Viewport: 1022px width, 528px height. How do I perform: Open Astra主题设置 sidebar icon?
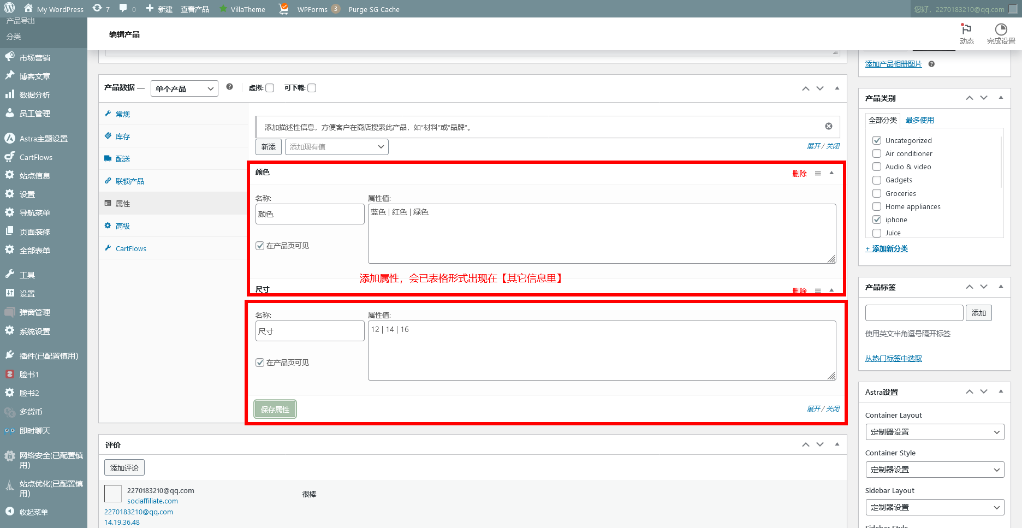click(x=9, y=138)
